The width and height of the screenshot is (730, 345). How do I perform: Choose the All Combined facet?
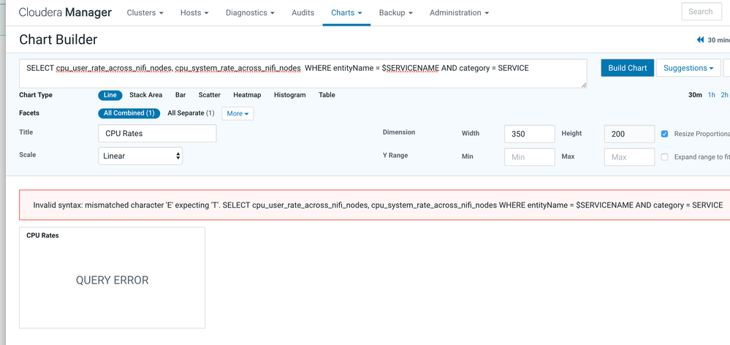pos(129,113)
